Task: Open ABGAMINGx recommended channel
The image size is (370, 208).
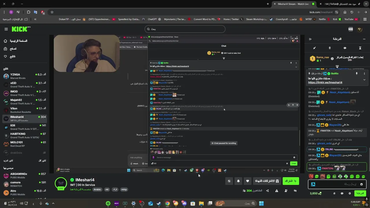Action: pos(24,176)
